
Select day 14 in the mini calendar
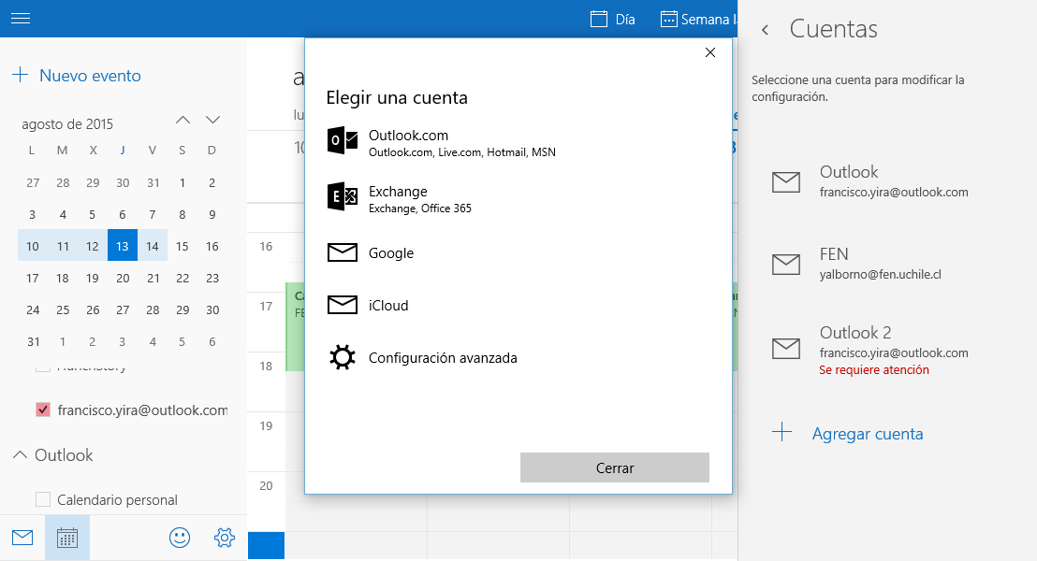tap(153, 245)
